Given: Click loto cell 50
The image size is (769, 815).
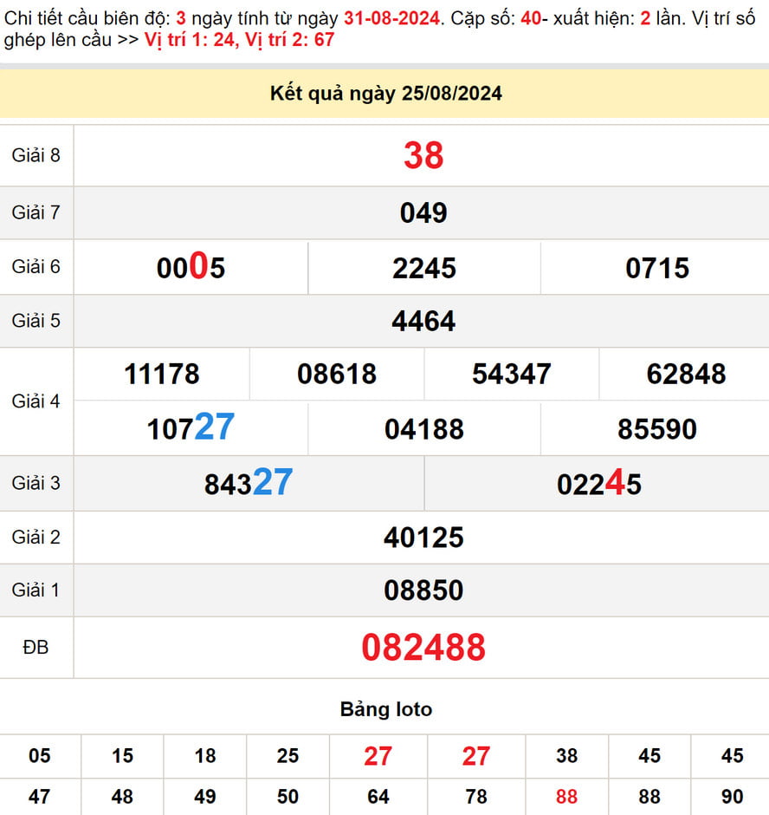Looking at the screenshot, I should tap(288, 797).
